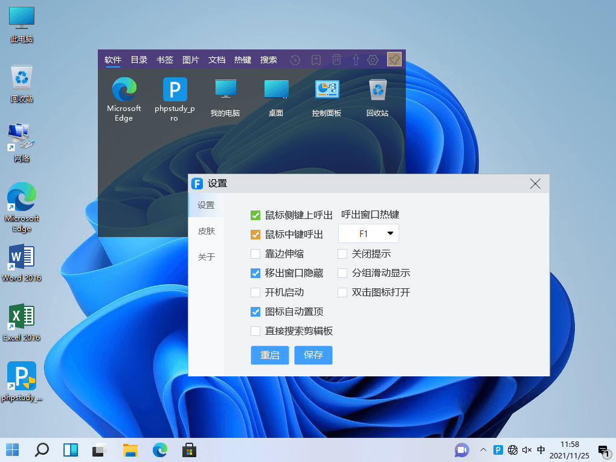Switch to 文档 tab in launcher
The width and height of the screenshot is (616, 462).
(216, 60)
